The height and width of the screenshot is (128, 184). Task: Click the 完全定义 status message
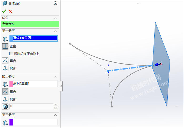click(x=30, y=24)
